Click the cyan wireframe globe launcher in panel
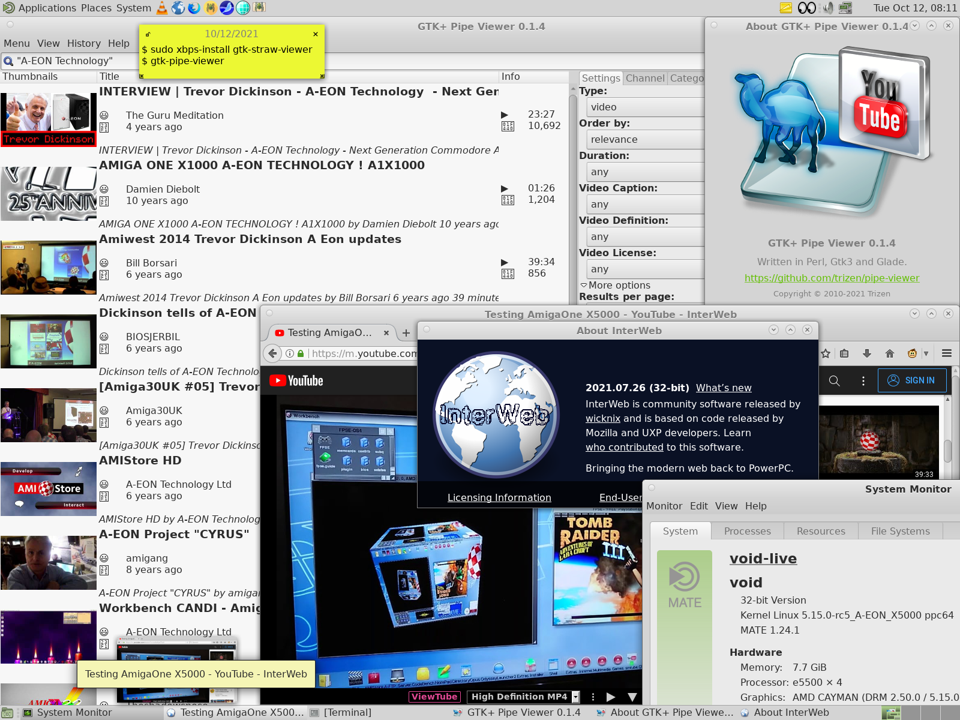This screenshot has height=720, width=960. 243,8
